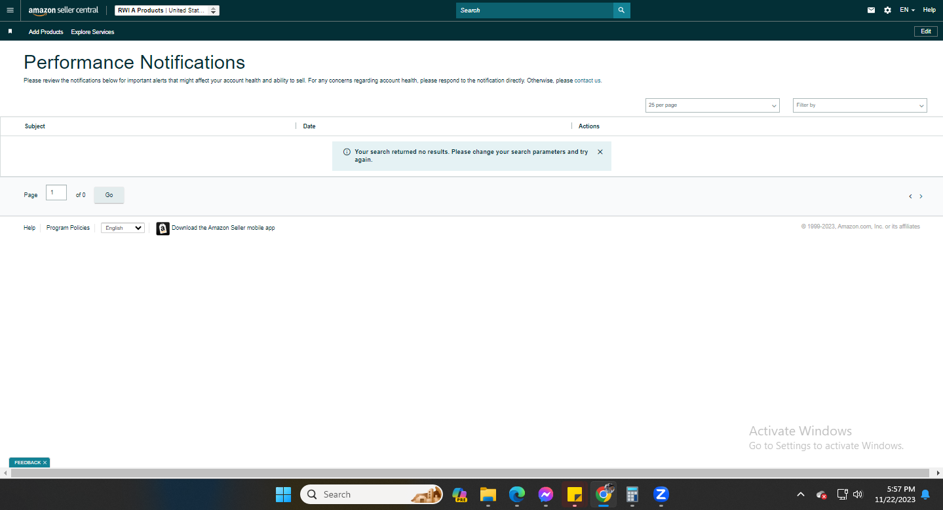Open Explore Services menu

click(x=92, y=31)
